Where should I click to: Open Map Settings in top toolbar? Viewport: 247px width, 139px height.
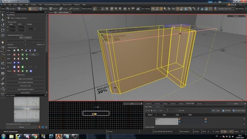240,9
